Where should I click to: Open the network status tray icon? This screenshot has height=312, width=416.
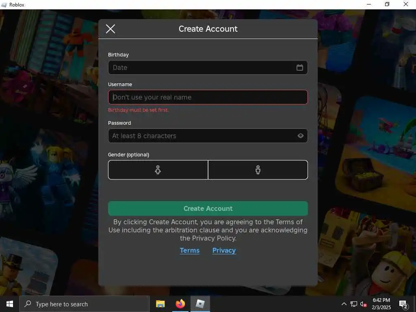[x=354, y=304]
